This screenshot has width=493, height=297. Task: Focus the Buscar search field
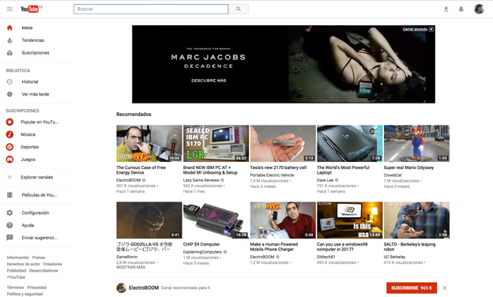pyautogui.click(x=151, y=9)
